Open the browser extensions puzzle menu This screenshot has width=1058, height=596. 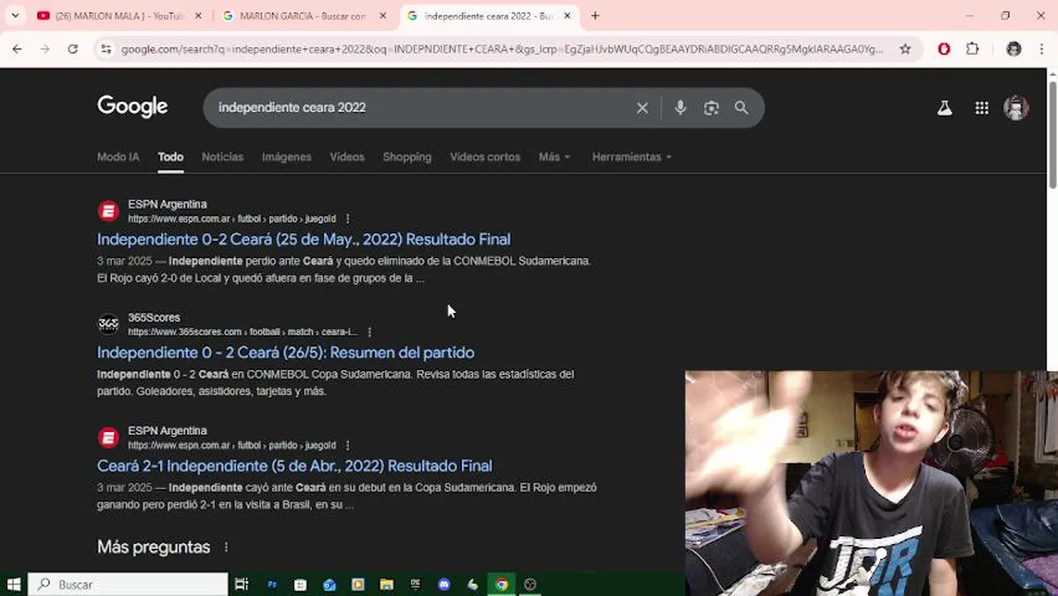click(973, 49)
